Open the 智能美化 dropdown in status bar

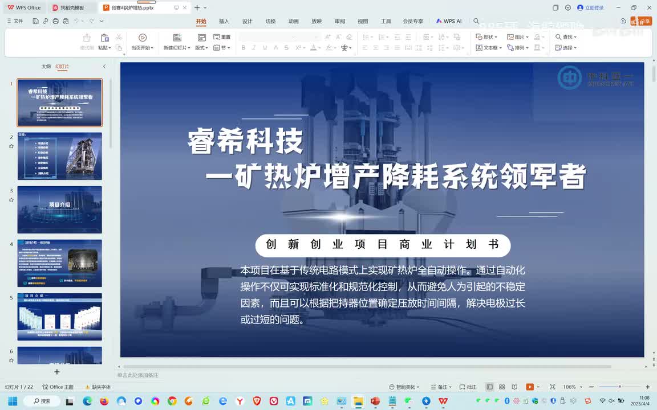[x=404, y=387]
